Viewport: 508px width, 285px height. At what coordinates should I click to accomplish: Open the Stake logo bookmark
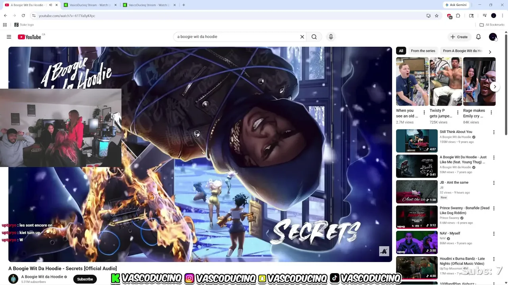[24, 25]
